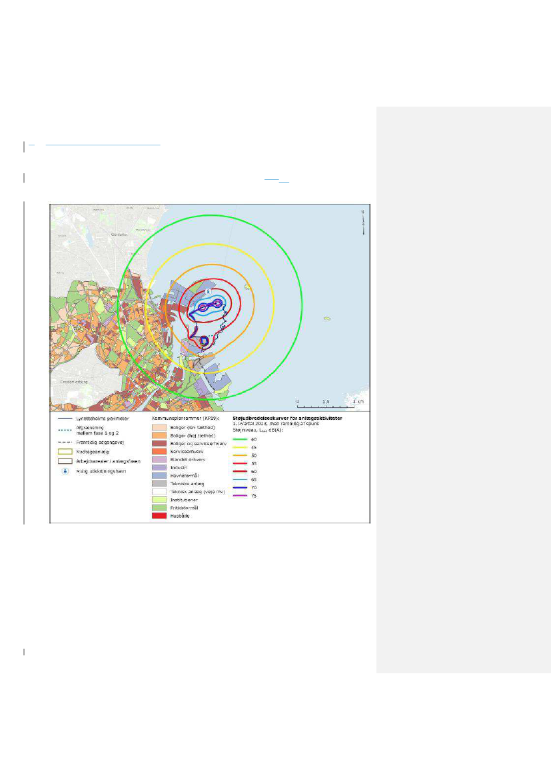551x779 pixels.
Task: Click the purple 75 dB line sample
Action: 240,496
